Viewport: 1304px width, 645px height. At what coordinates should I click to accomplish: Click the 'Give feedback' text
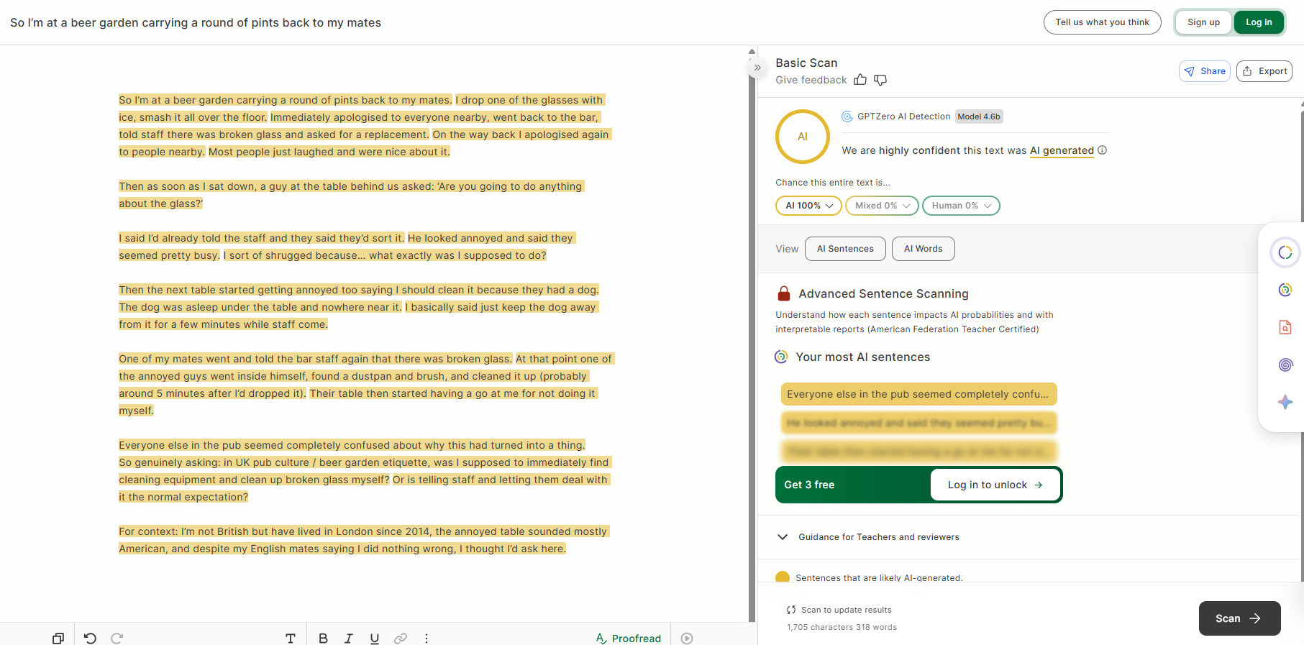811,80
